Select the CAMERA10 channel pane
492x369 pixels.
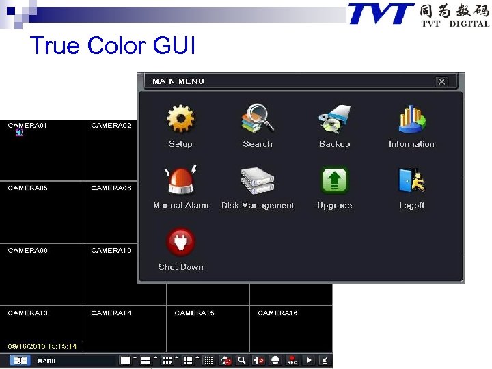[111, 275]
